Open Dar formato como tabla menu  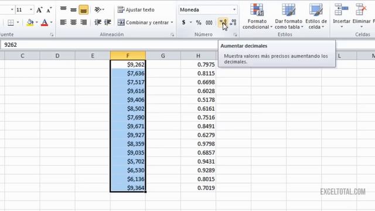(289, 16)
